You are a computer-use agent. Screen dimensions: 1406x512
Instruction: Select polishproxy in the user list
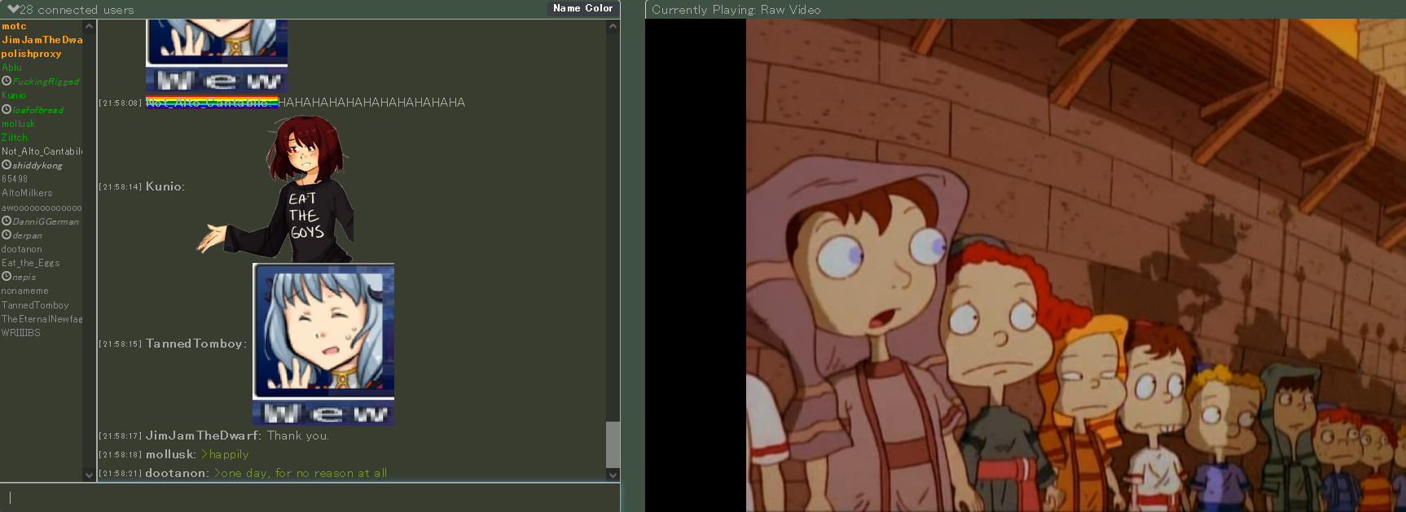pos(31,54)
